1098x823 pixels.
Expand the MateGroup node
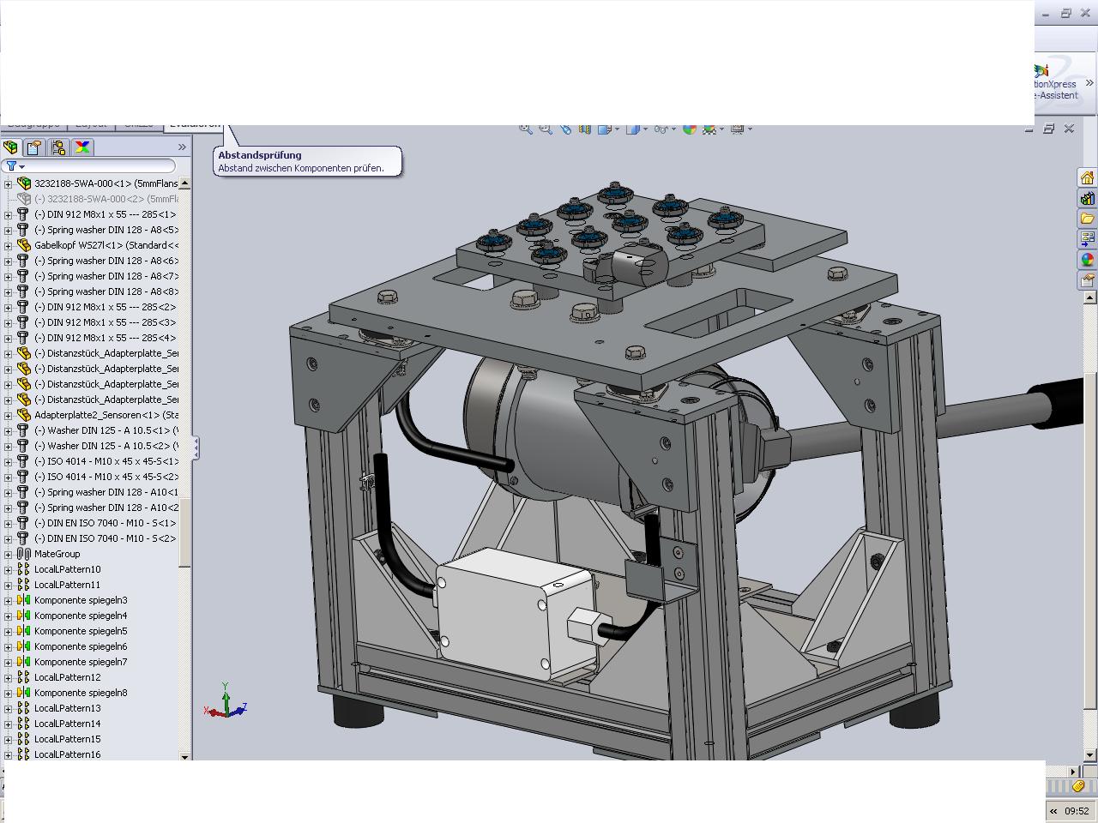pyautogui.click(x=9, y=554)
